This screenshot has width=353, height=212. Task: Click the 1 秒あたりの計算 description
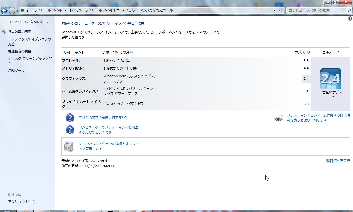click(116, 61)
